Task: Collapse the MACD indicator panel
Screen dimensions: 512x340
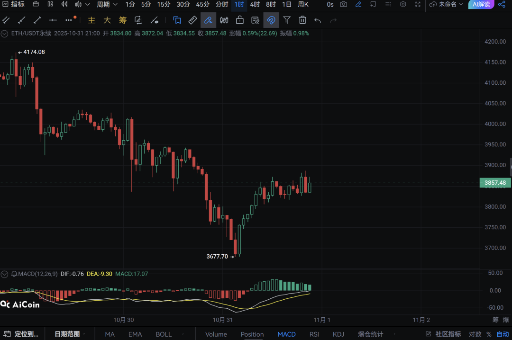Action: [x=5, y=274]
